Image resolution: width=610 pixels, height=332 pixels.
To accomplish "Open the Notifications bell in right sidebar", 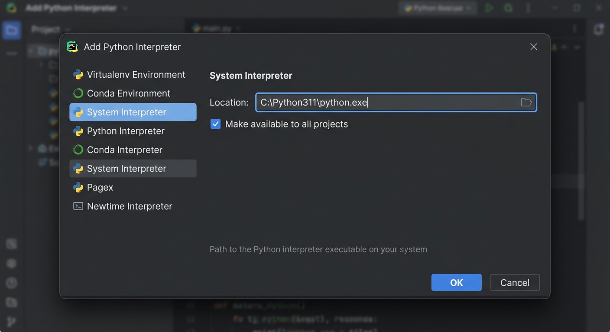I will [x=599, y=29].
